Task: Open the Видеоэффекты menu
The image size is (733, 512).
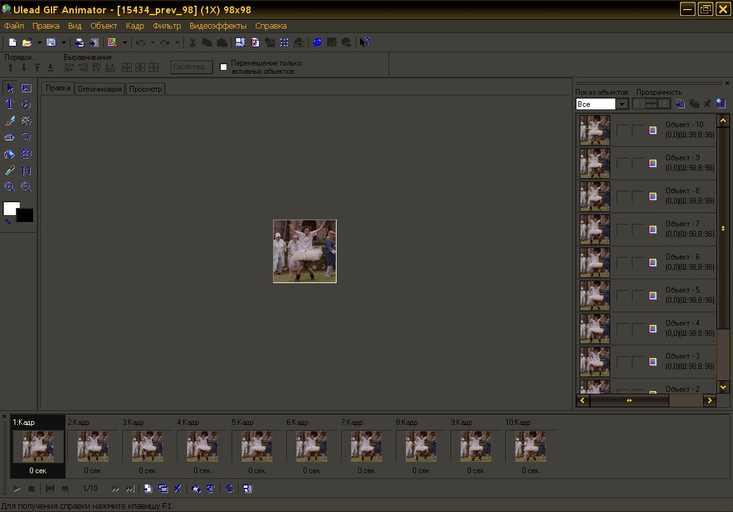Action: coord(218,26)
